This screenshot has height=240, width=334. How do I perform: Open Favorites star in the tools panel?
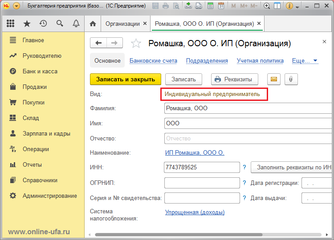tap(27, 24)
